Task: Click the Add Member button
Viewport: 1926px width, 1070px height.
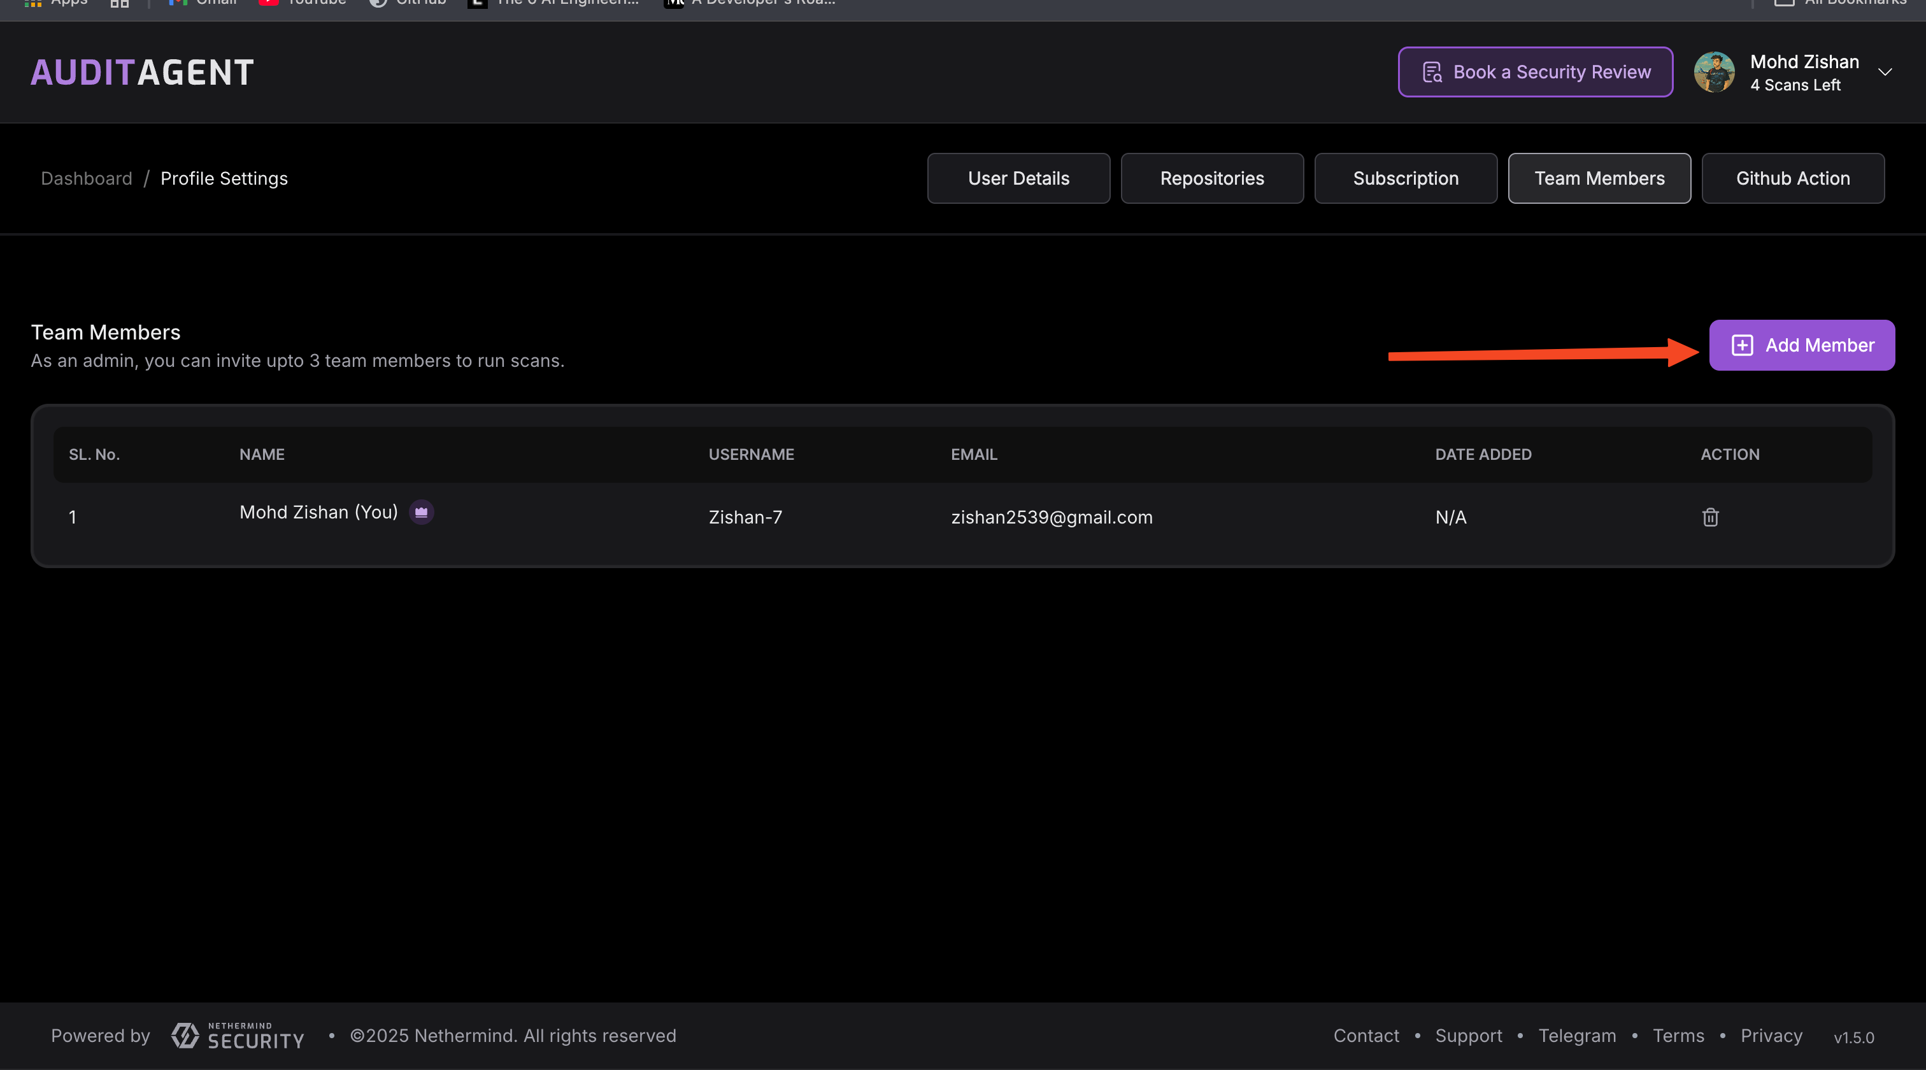Action: pyautogui.click(x=1801, y=345)
